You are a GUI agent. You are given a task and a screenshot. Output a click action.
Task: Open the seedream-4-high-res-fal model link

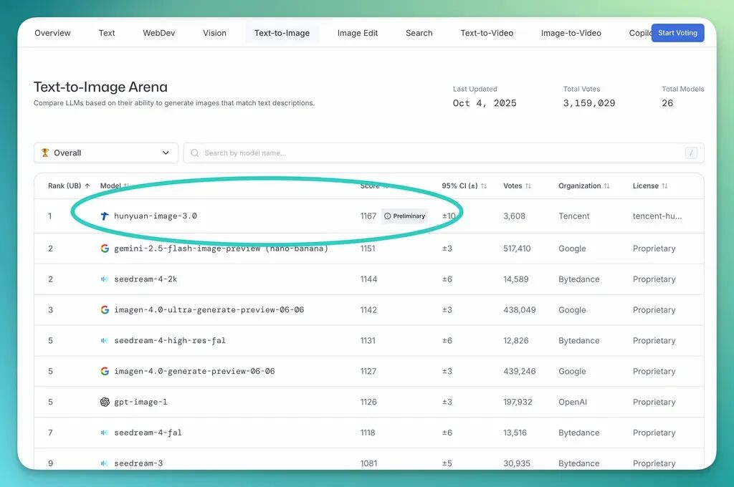coord(170,341)
